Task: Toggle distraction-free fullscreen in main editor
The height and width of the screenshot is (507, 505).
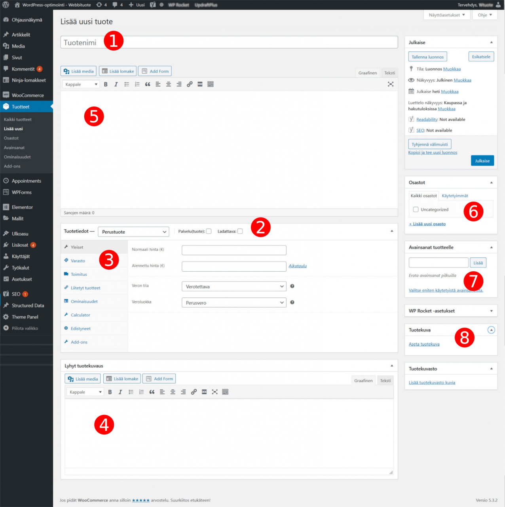Action: 390,84
